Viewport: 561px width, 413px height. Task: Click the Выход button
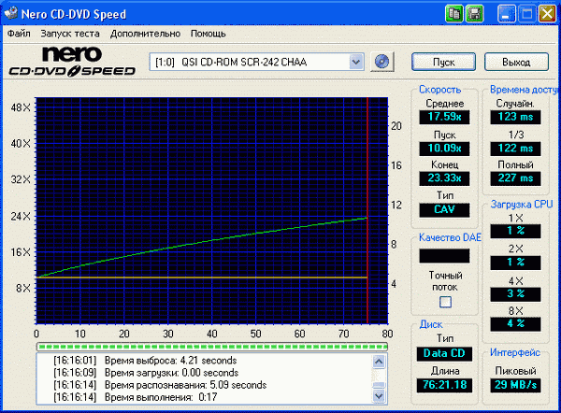click(x=516, y=62)
